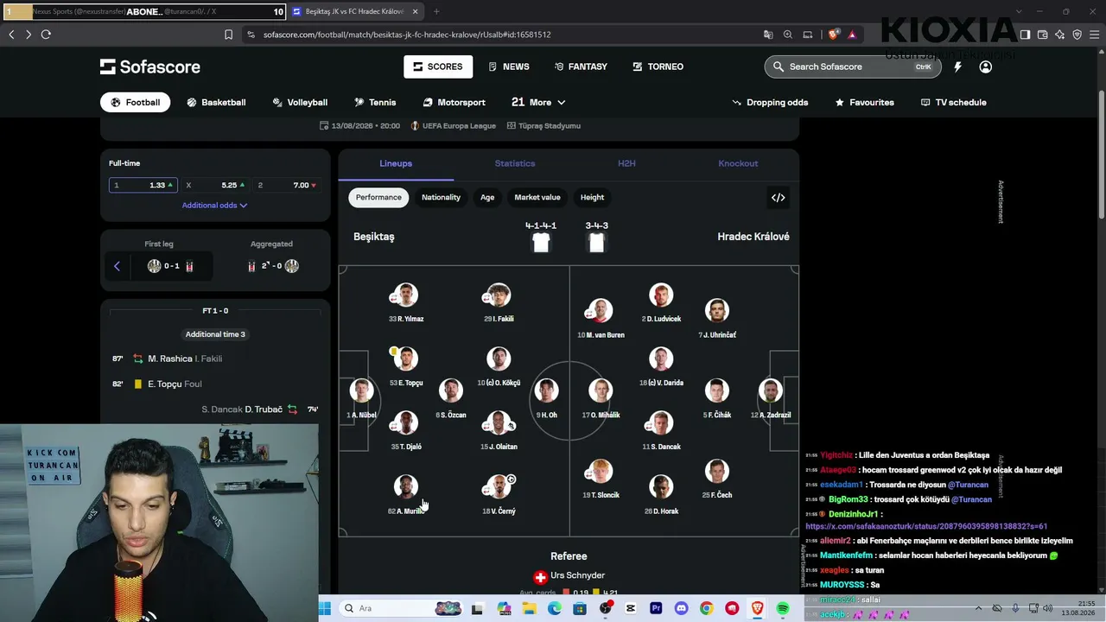
Task: Reload the page with the refresh icon
Action: [46, 35]
